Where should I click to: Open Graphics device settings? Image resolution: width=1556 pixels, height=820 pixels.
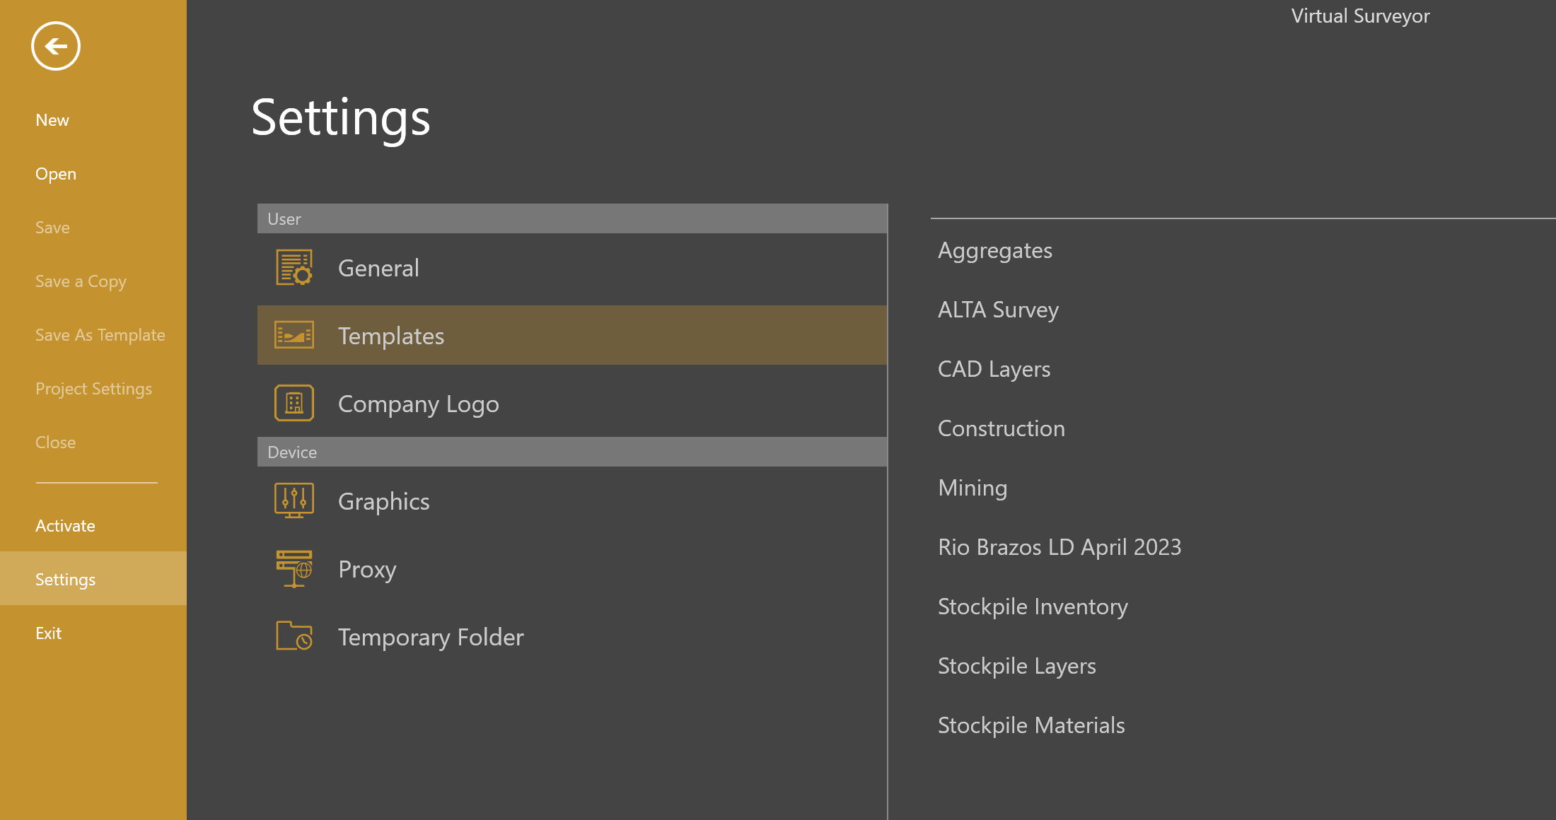click(384, 500)
